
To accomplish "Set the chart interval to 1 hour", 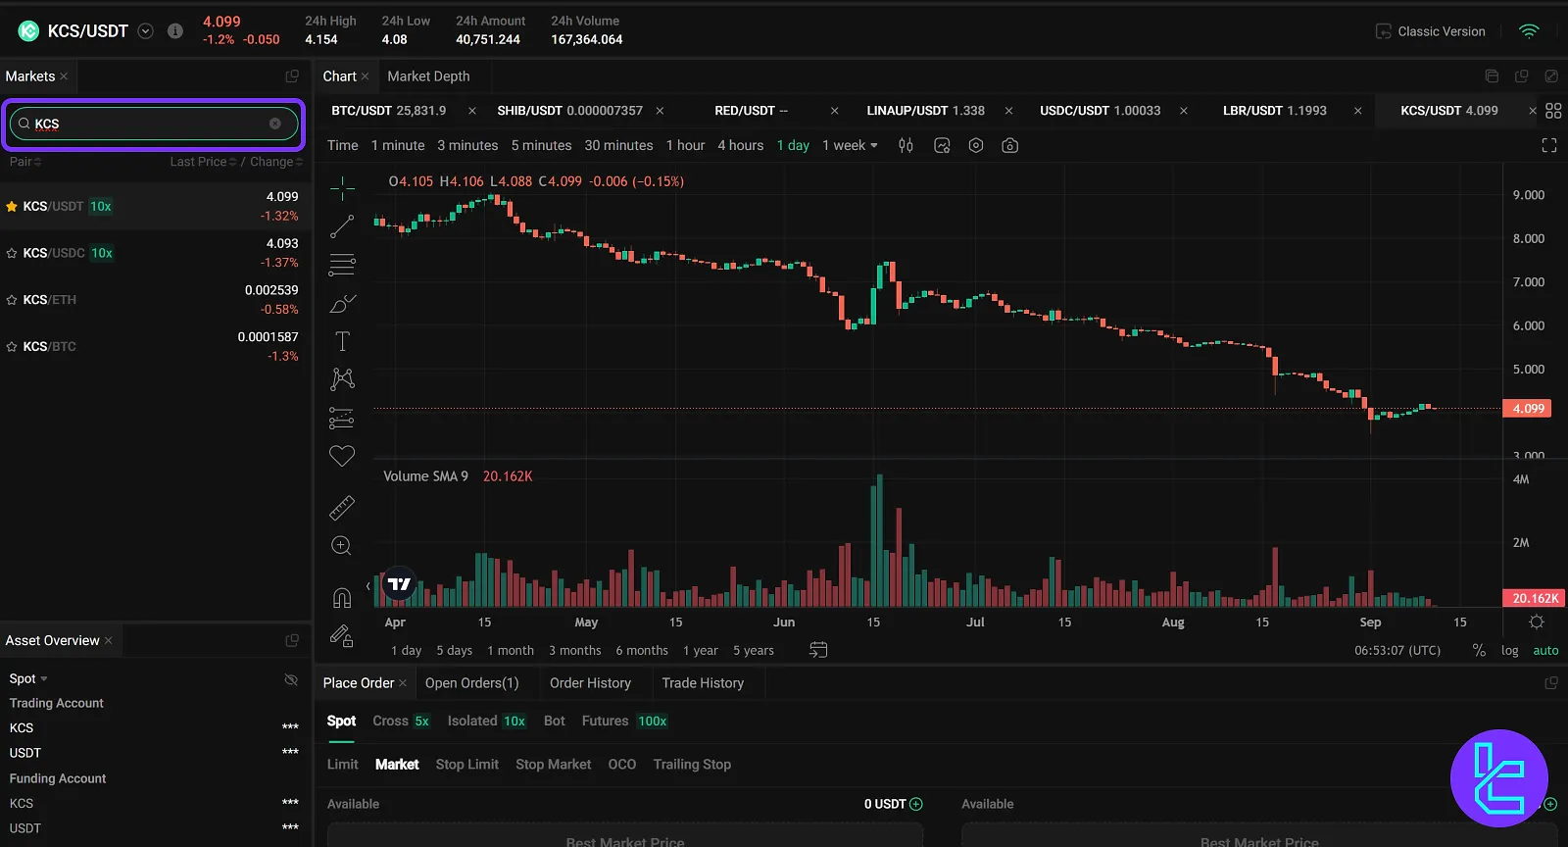I will pyautogui.click(x=685, y=145).
